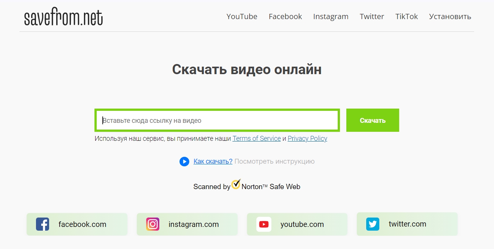Open the facebook.com site card
Image resolution: width=494 pixels, height=249 pixels.
77,224
